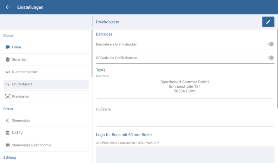The width and height of the screenshot is (278, 163).
Task: Click the pencil edit button
Action: (268, 22)
